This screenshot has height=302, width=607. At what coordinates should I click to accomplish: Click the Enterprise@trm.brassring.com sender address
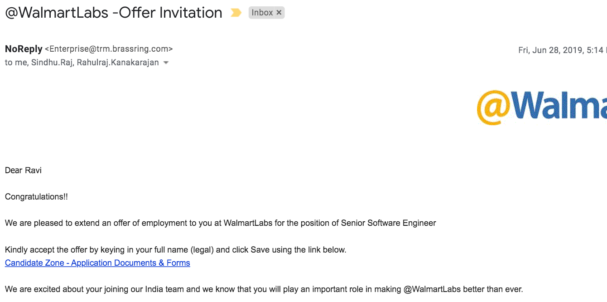pyautogui.click(x=109, y=49)
